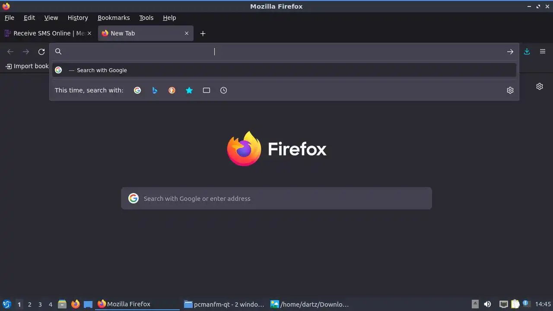
Task: Open the File menu
Action: pos(10,18)
